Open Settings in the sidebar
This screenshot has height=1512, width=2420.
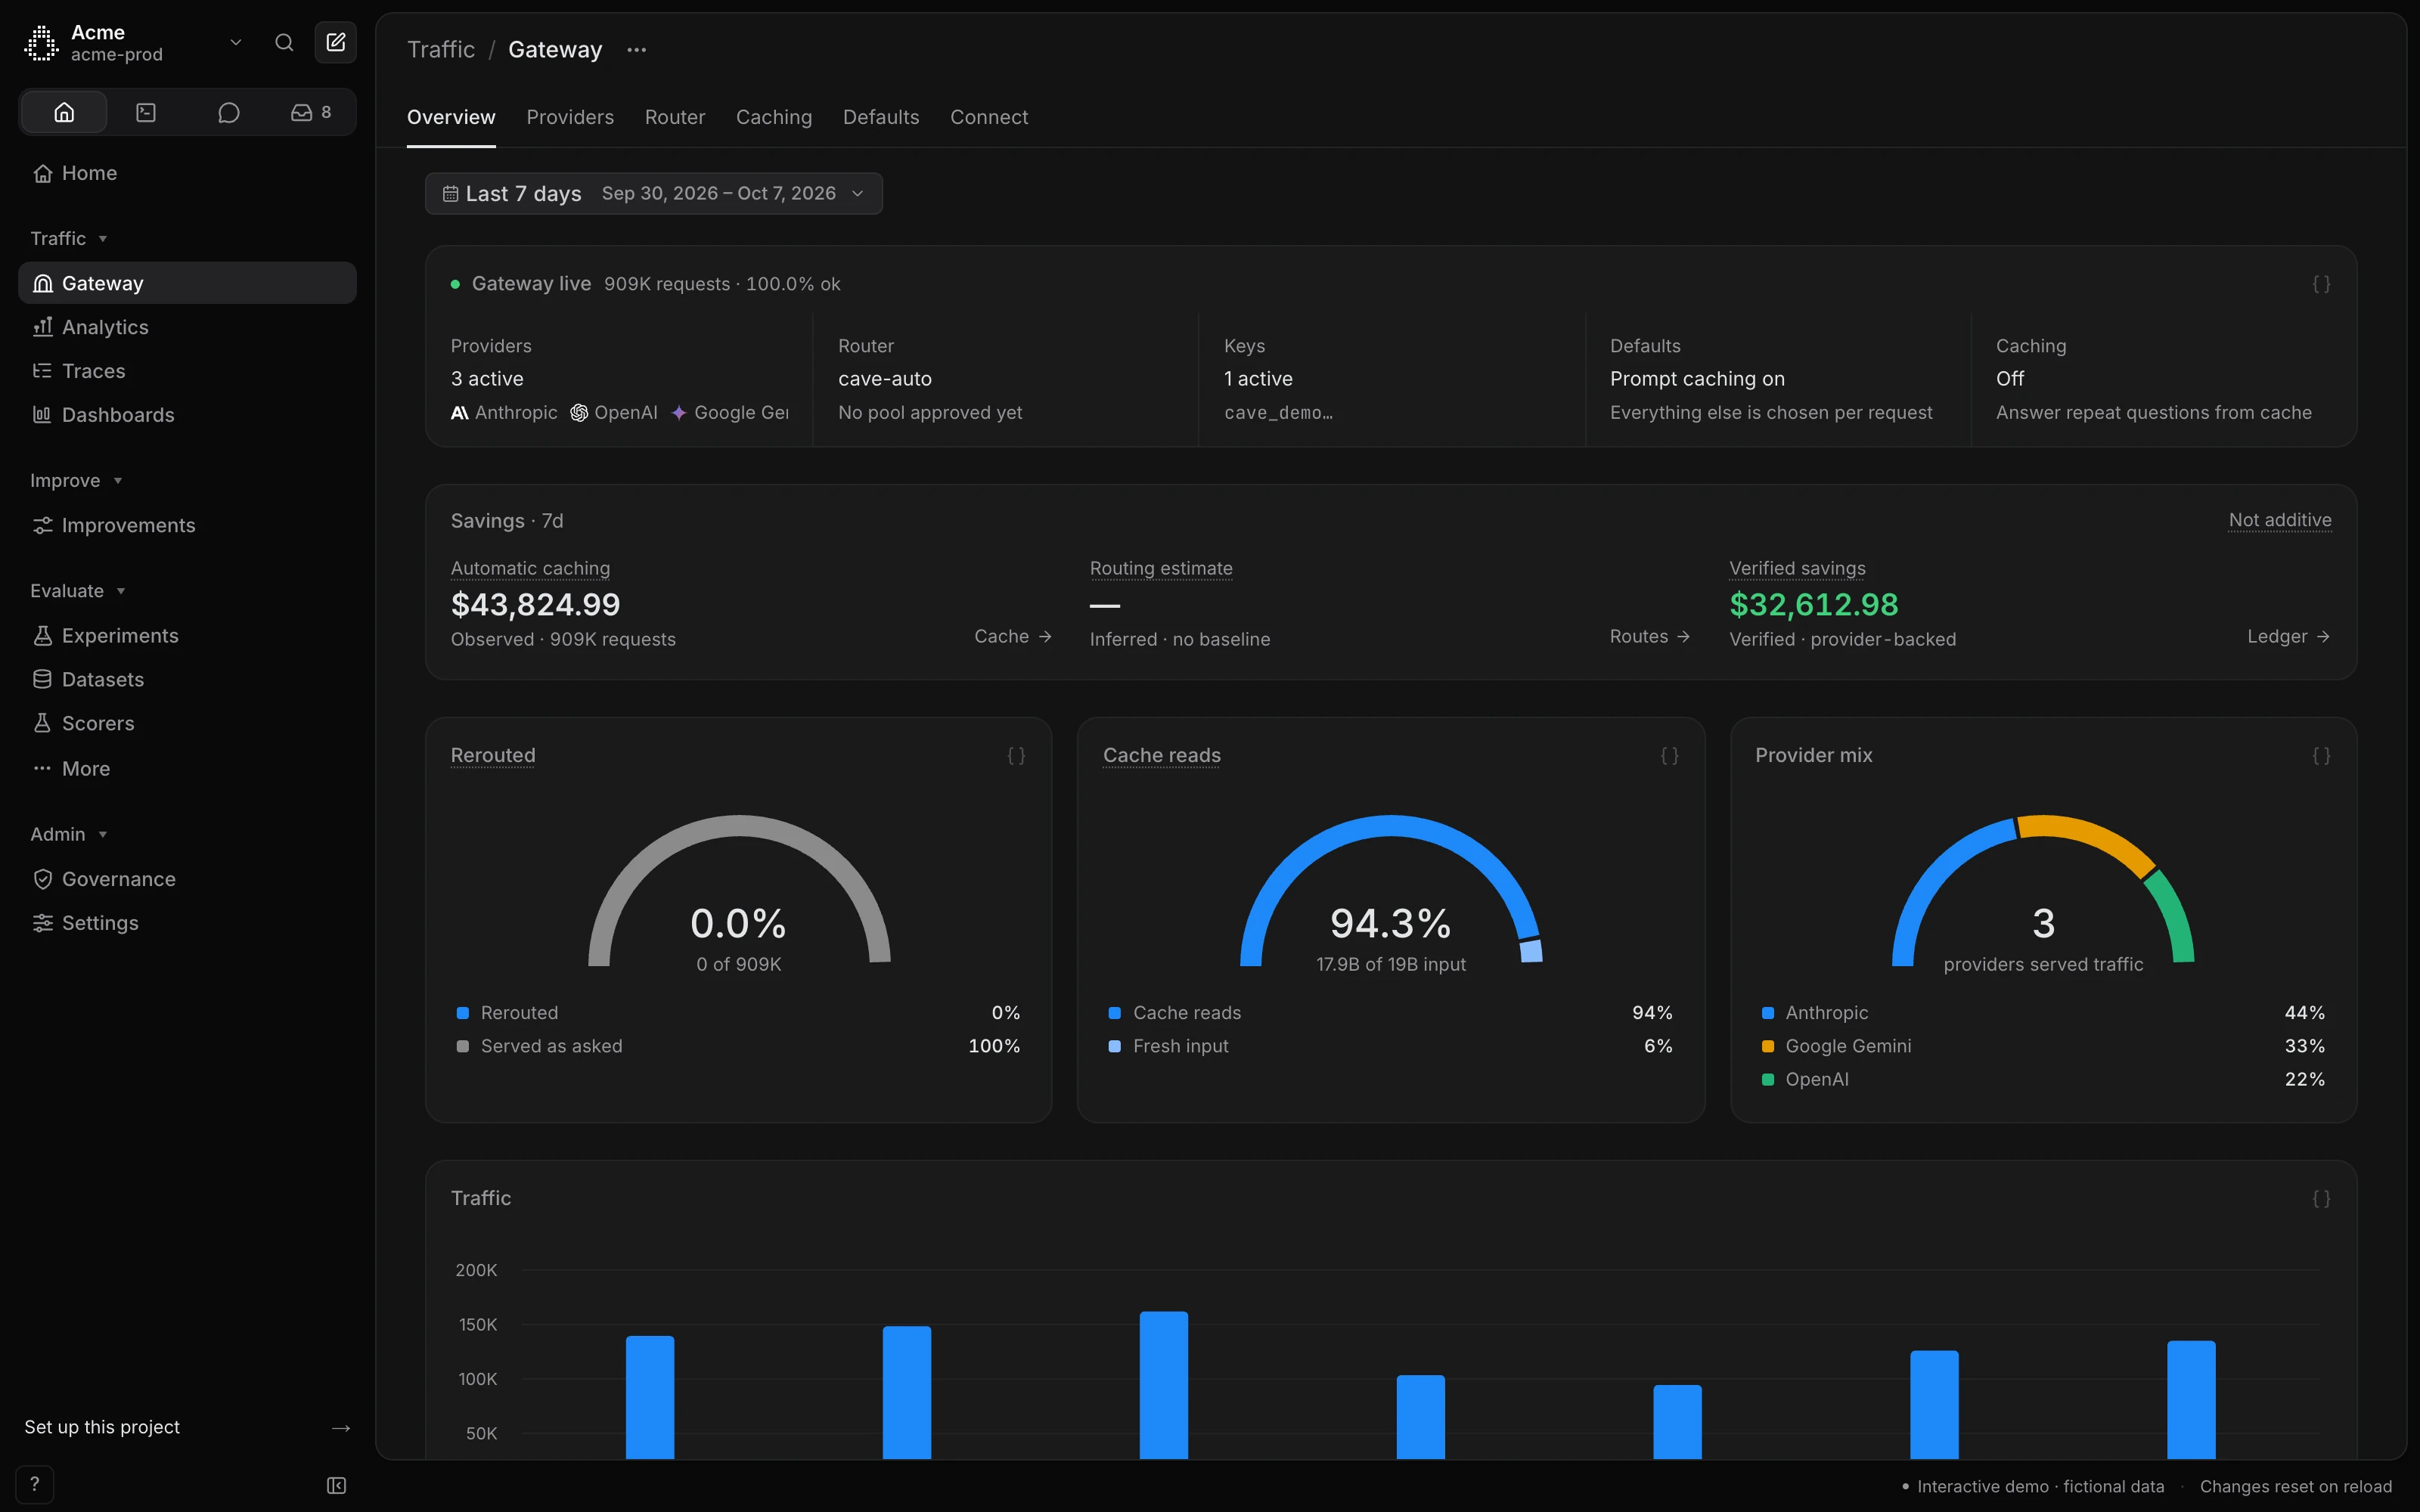click(187, 923)
